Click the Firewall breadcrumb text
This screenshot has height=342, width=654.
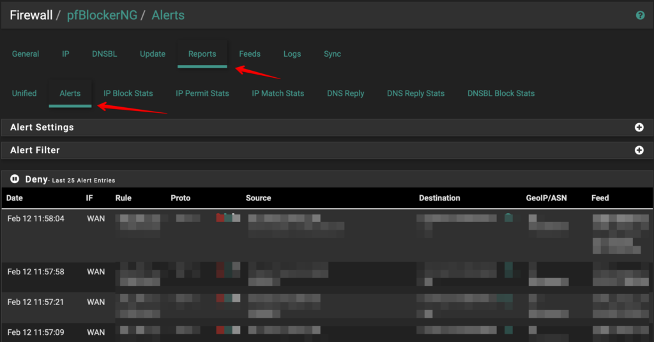pos(31,15)
